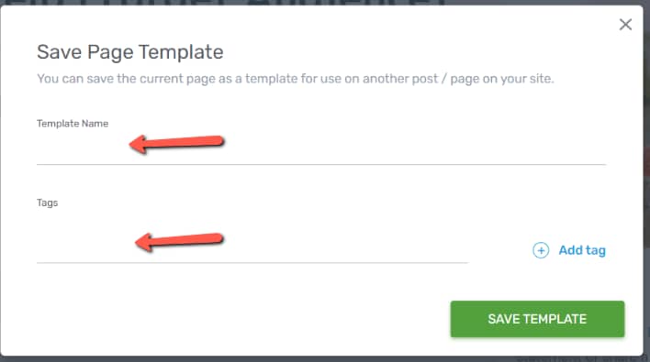Screen dimensions: 650x362
Task: Click the underline beneath the Template Name field
Action: (321, 164)
